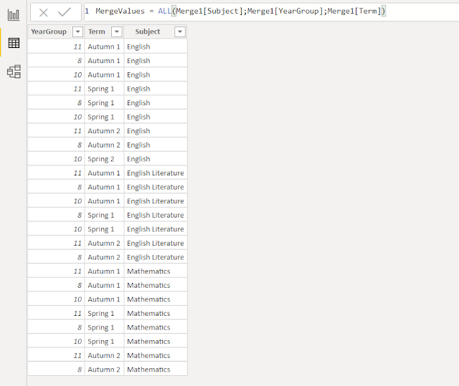The height and width of the screenshot is (386, 459).
Task: Click into the MergeValues formula bar
Action: [x=271, y=12]
